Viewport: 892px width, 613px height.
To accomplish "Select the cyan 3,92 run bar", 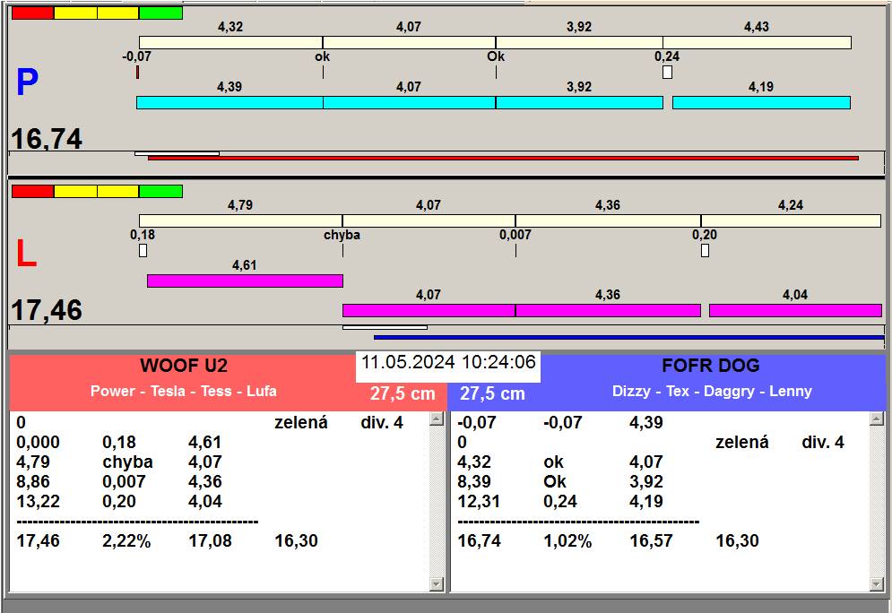I will click(x=579, y=102).
